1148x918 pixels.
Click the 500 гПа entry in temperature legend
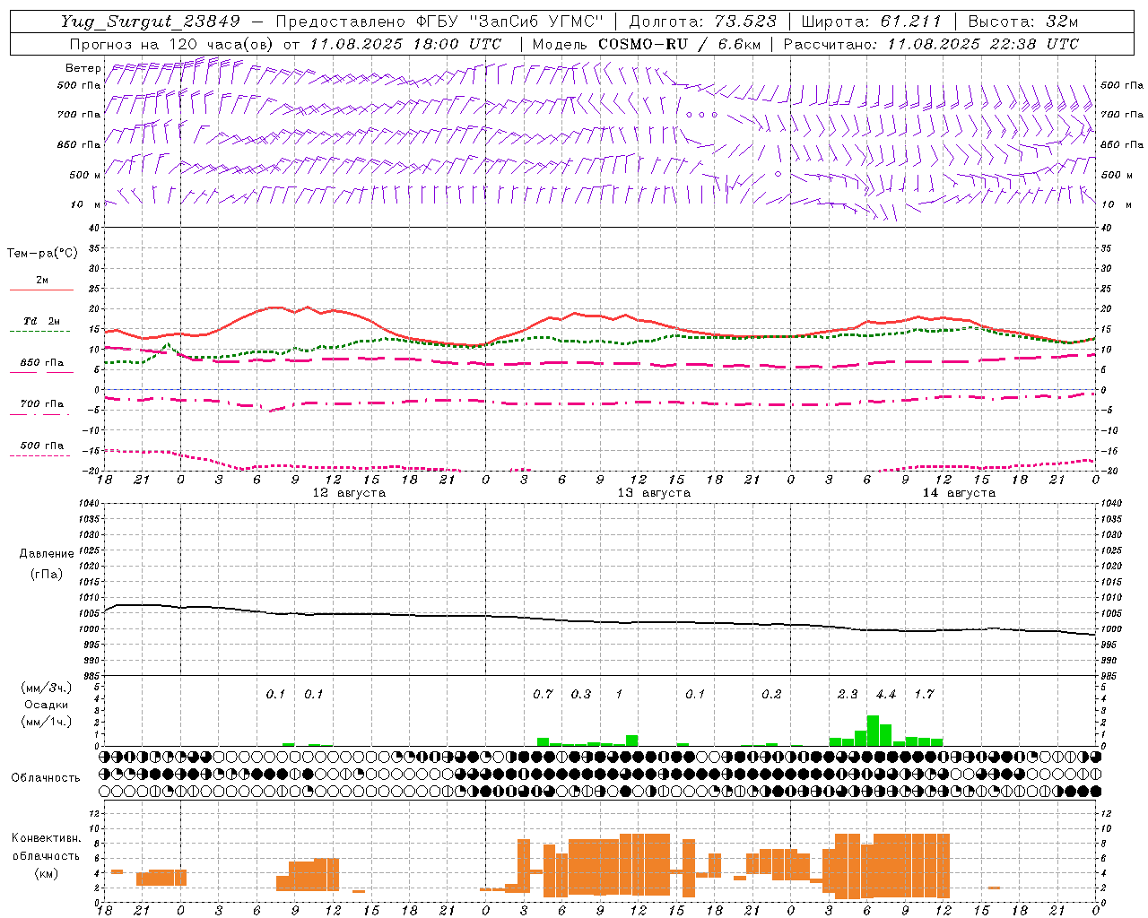tap(42, 446)
